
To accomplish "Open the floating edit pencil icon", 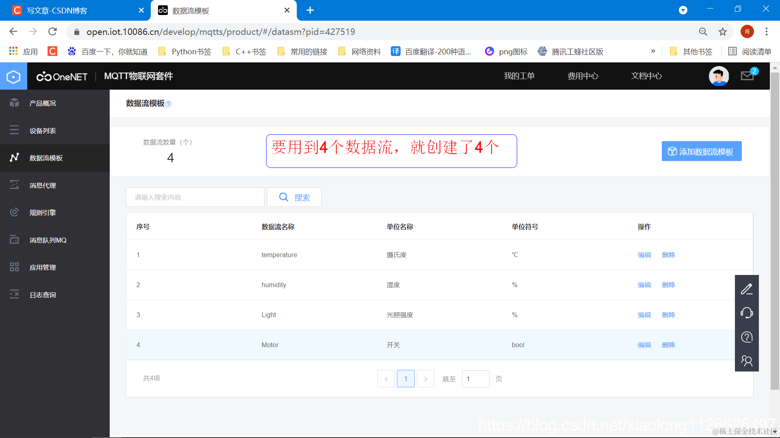I will click(747, 289).
